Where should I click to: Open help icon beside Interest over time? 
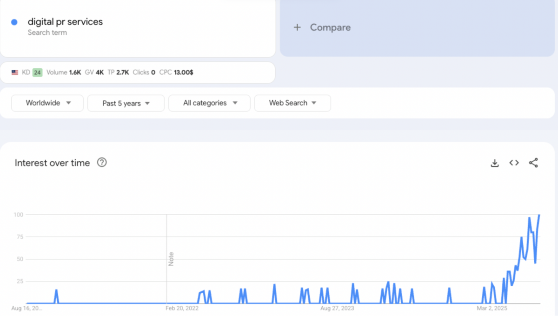click(102, 163)
